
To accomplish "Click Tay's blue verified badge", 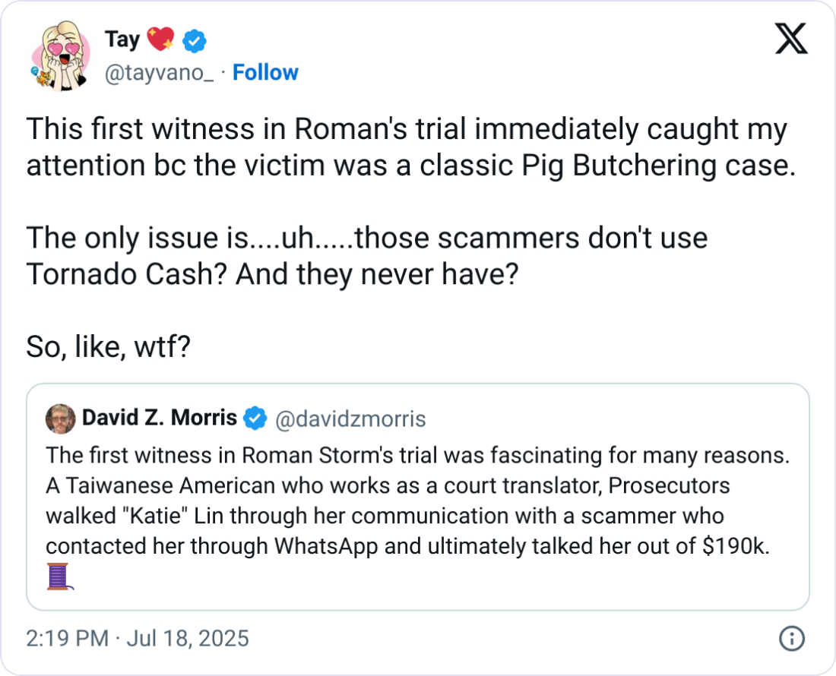I will tap(196, 41).
